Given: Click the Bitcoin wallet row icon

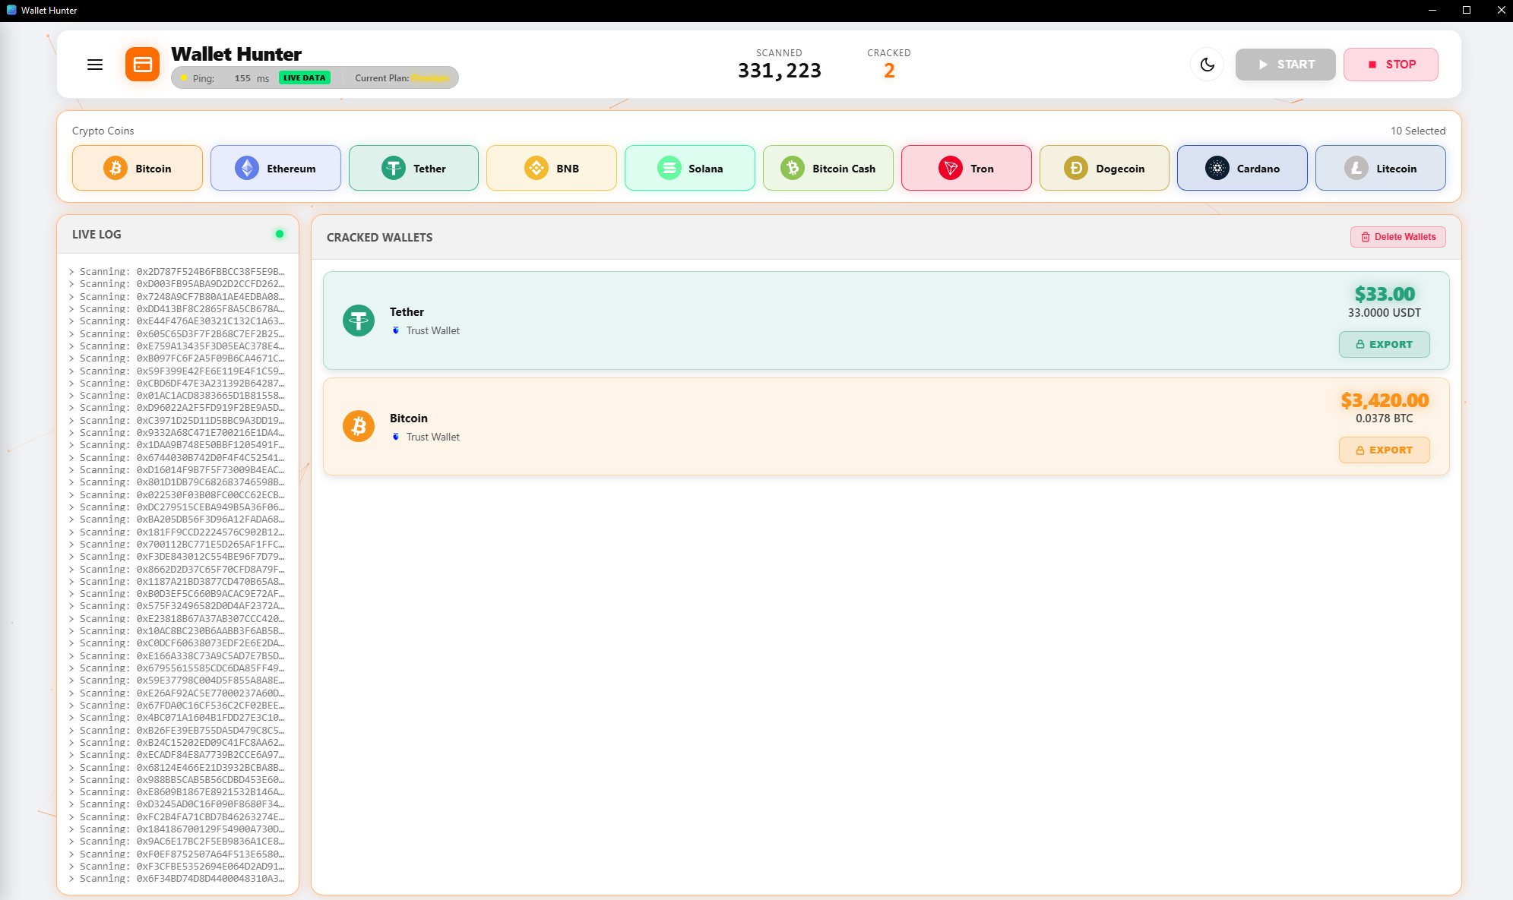Looking at the screenshot, I should click(359, 426).
